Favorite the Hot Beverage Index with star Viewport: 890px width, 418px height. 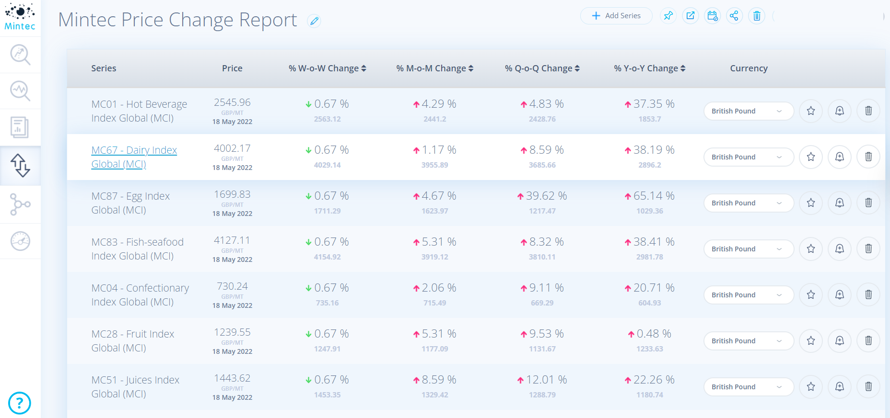[x=811, y=111]
